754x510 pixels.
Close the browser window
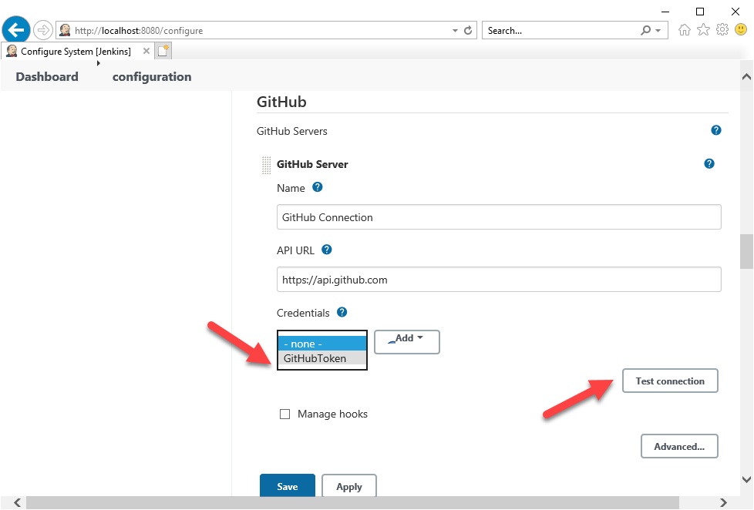click(735, 12)
